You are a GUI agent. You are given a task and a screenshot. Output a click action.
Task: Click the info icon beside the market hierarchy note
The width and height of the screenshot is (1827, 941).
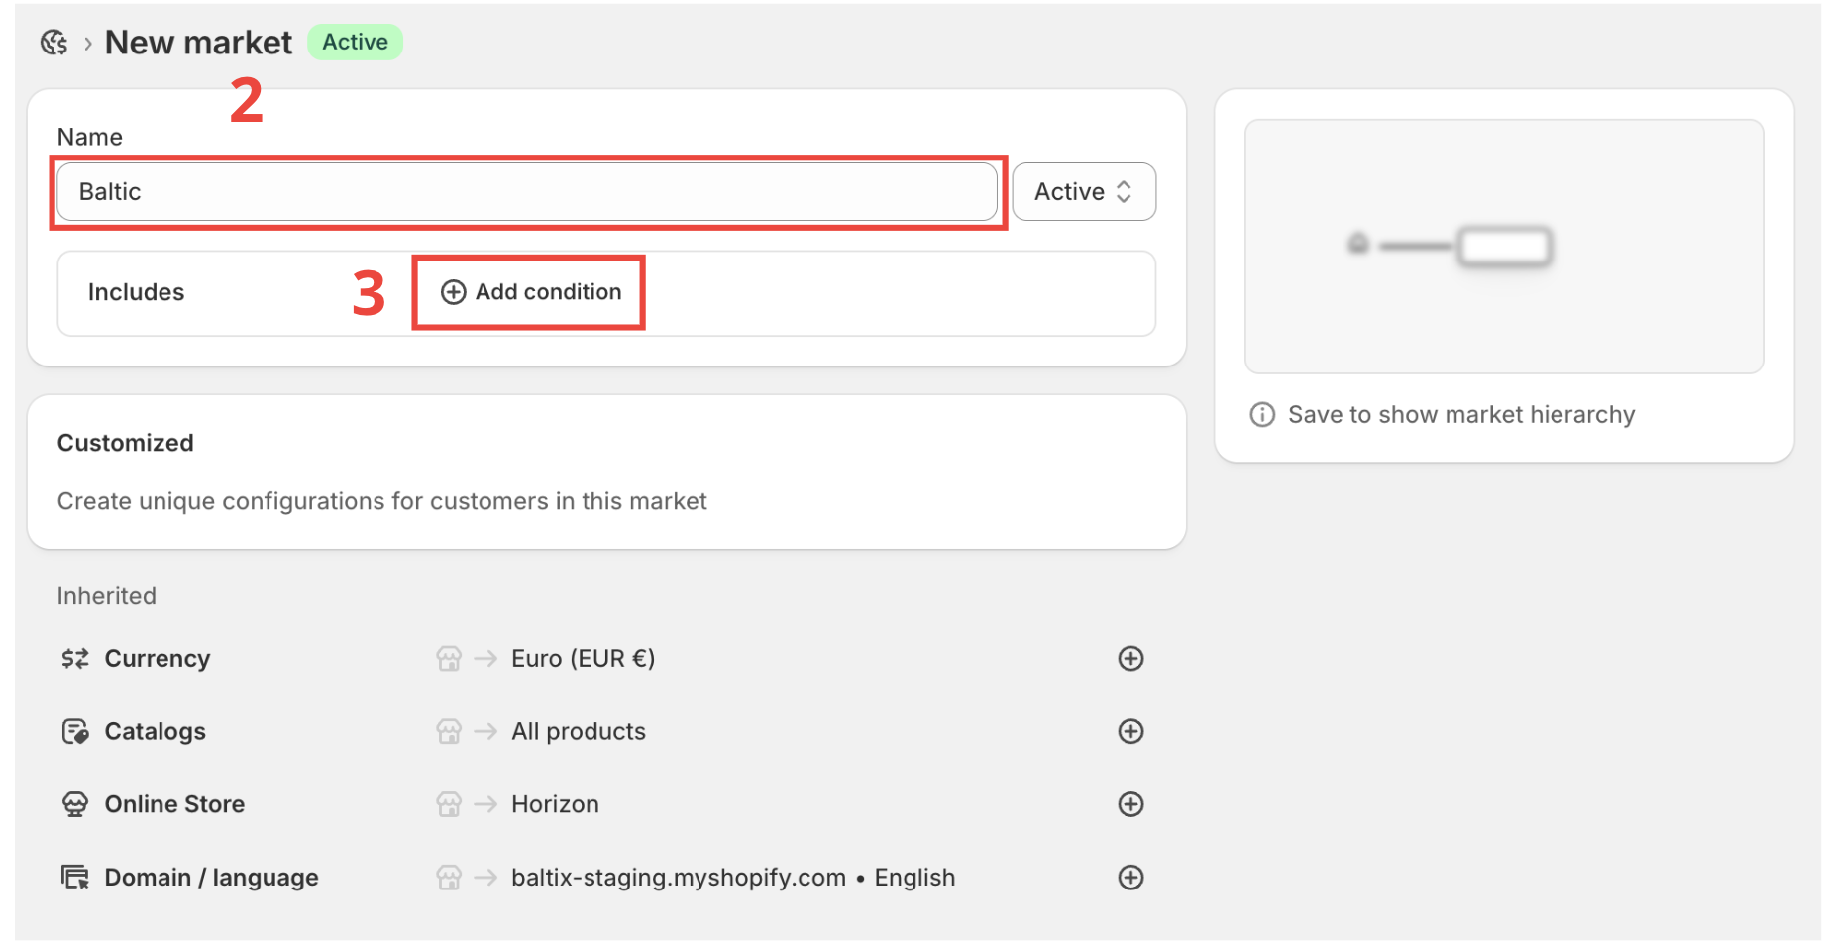coord(1261,414)
